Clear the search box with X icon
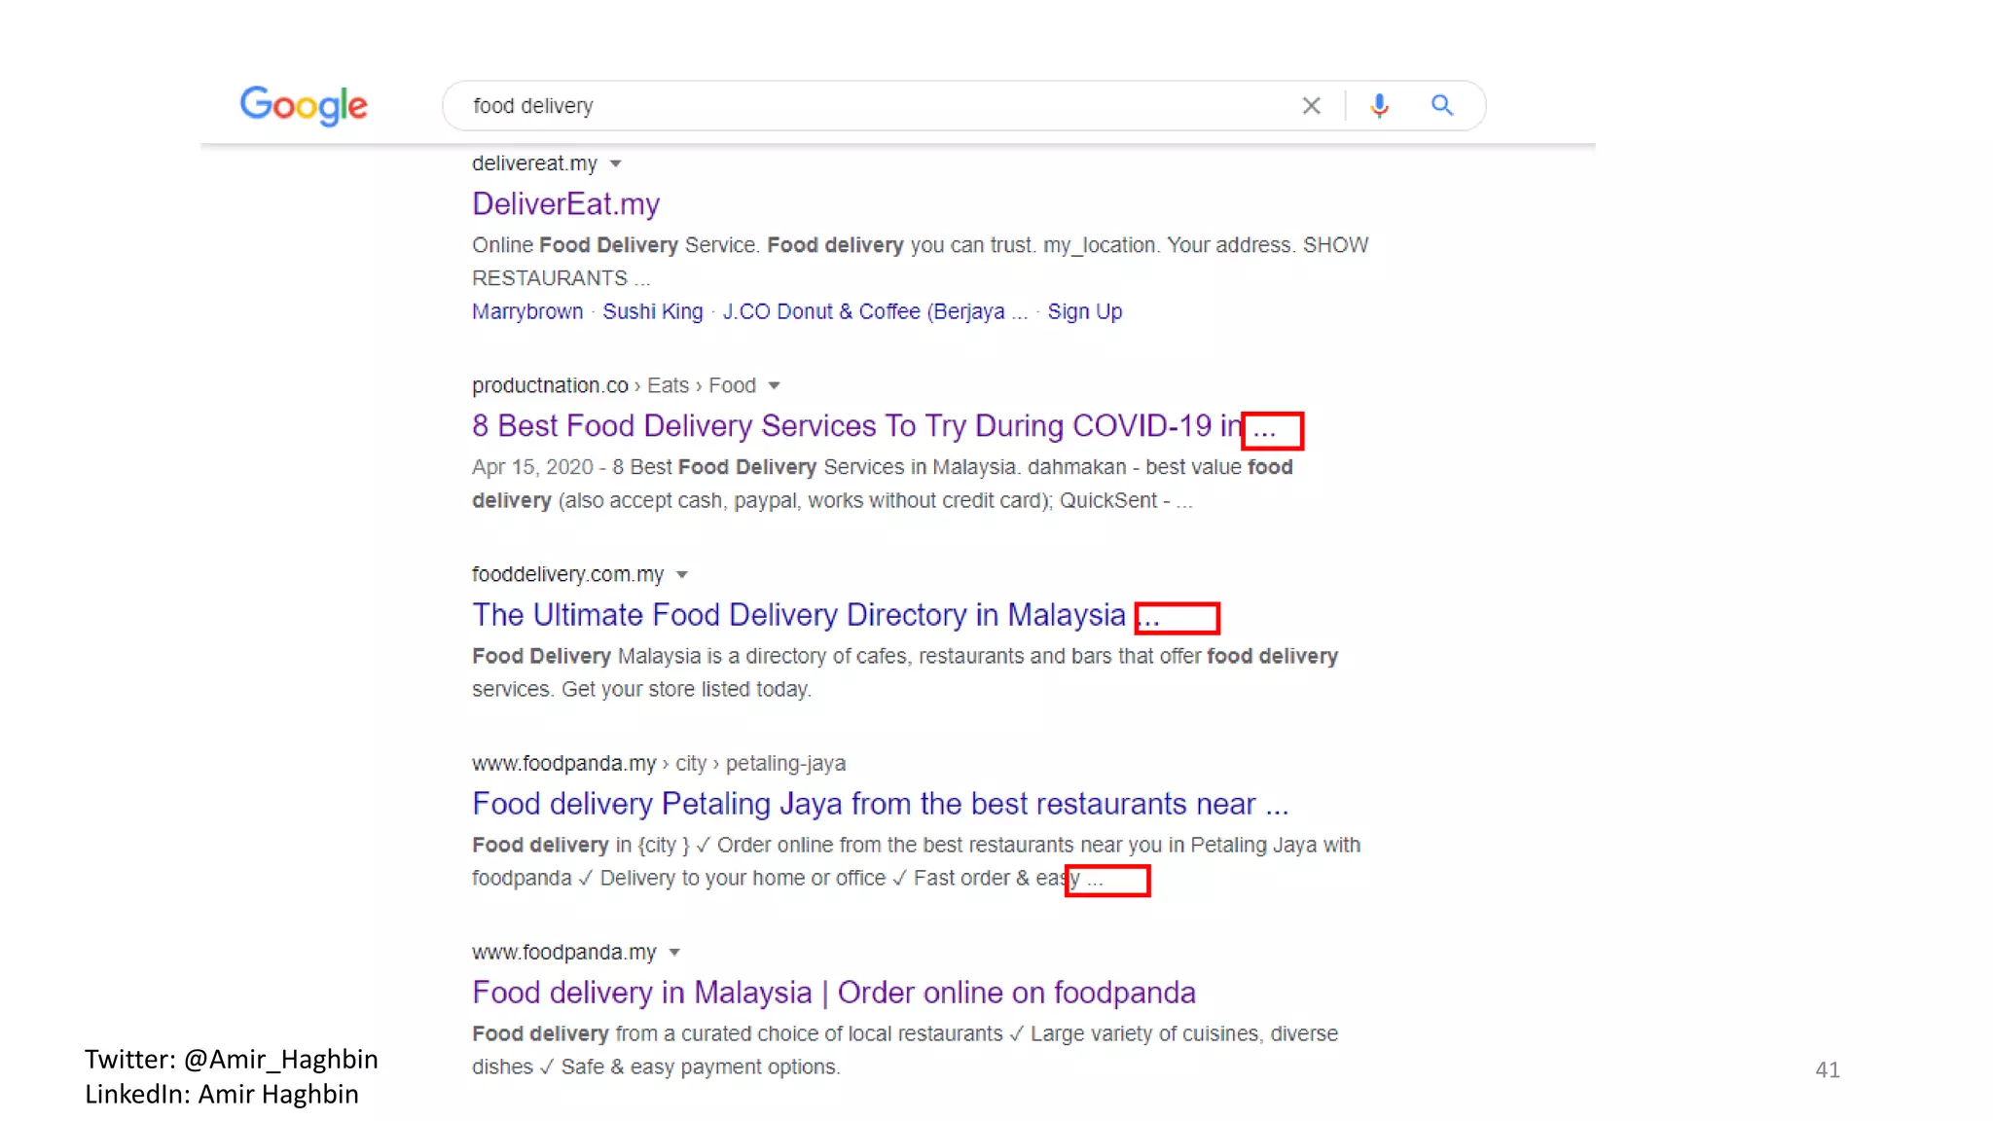Viewport: 1993px width, 1121px height. (x=1311, y=105)
